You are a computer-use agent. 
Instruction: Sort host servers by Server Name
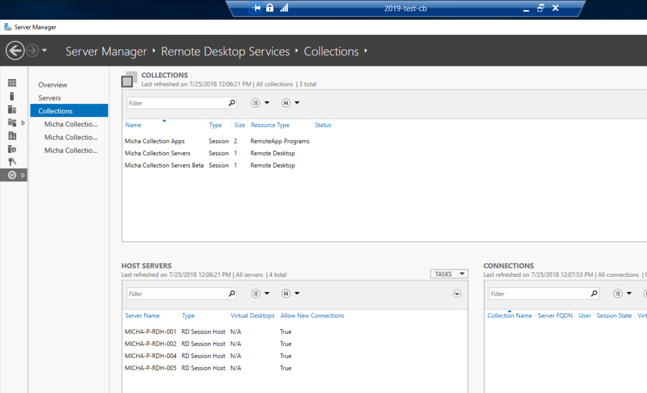click(142, 316)
